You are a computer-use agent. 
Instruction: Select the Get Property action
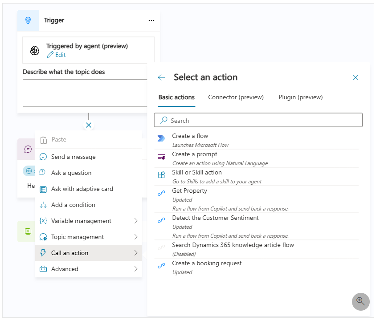tap(189, 191)
